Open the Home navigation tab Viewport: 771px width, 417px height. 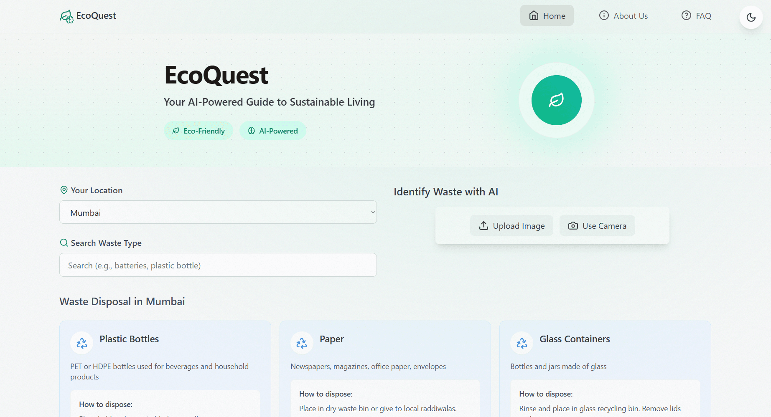pyautogui.click(x=547, y=16)
